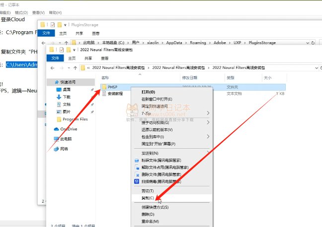Open 此电脑 in the sidebar
The image size is (322, 227).
tap(66, 139)
